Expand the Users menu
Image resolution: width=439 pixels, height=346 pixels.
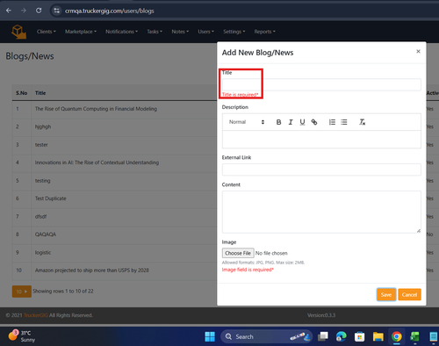click(205, 32)
